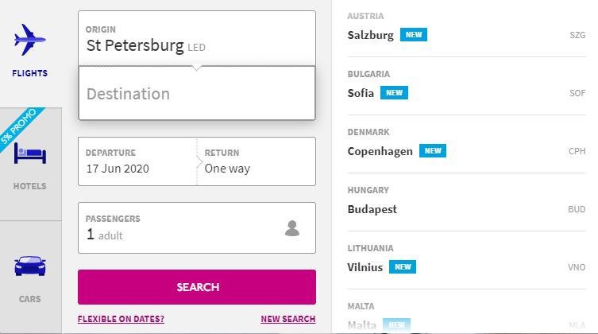Edit the St Petersburg origin field

[196, 39]
